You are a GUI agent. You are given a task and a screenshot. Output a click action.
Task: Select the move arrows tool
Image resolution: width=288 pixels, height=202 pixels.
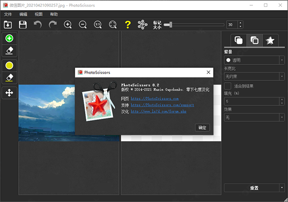(x=10, y=92)
